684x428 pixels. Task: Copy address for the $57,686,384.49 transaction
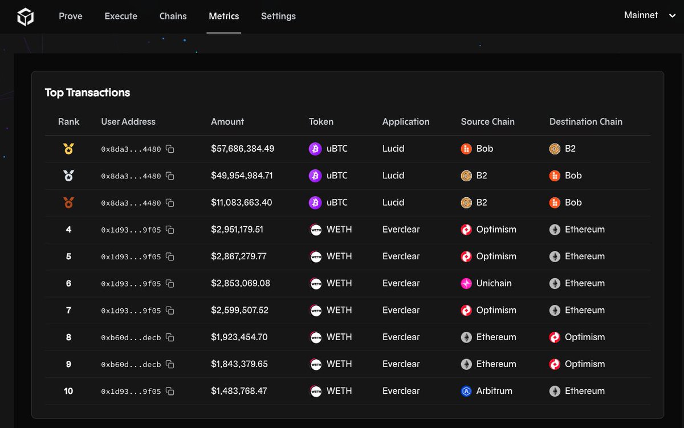pos(170,149)
